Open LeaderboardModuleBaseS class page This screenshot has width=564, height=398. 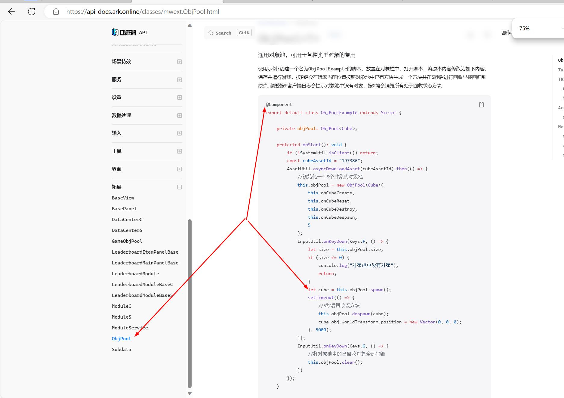click(x=142, y=295)
